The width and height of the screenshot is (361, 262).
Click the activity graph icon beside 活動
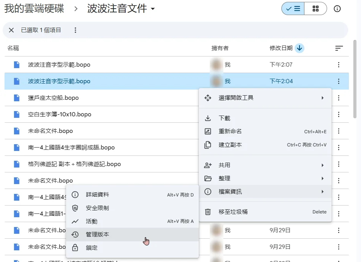[x=75, y=221]
